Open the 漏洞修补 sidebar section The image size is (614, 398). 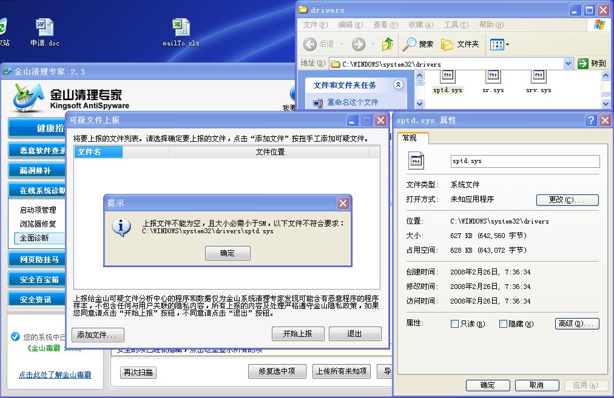pos(37,170)
